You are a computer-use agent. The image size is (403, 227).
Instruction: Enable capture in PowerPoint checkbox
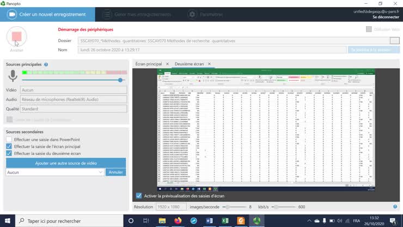tap(9, 139)
